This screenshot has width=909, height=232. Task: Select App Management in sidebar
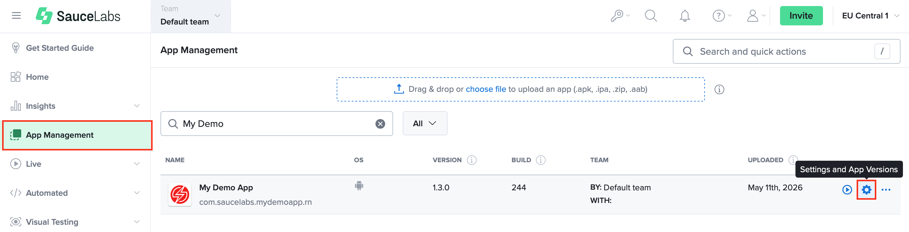point(77,135)
